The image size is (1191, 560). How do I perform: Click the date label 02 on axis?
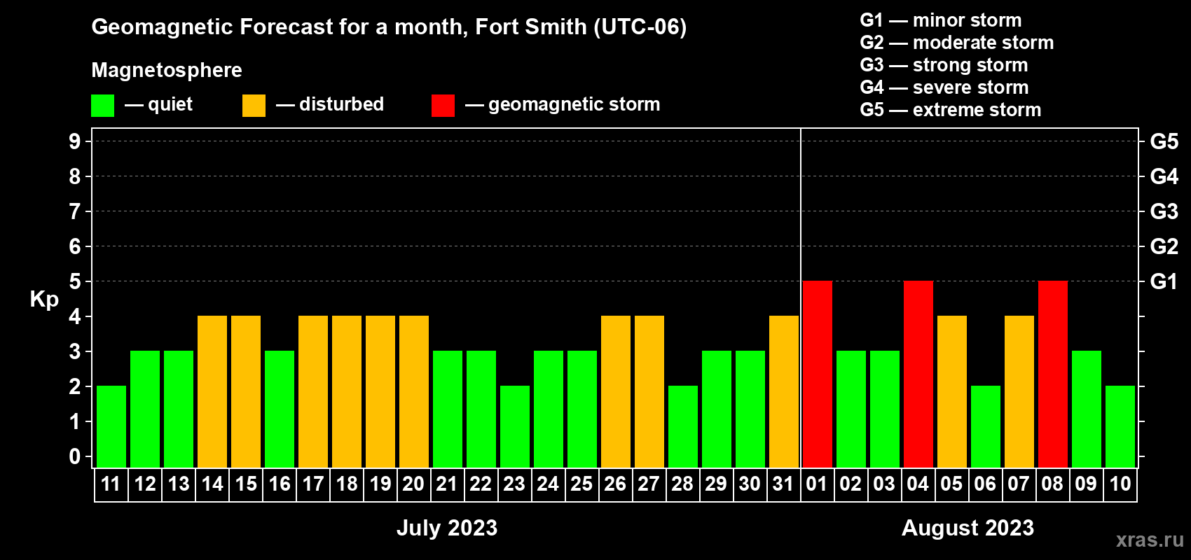[x=851, y=484]
